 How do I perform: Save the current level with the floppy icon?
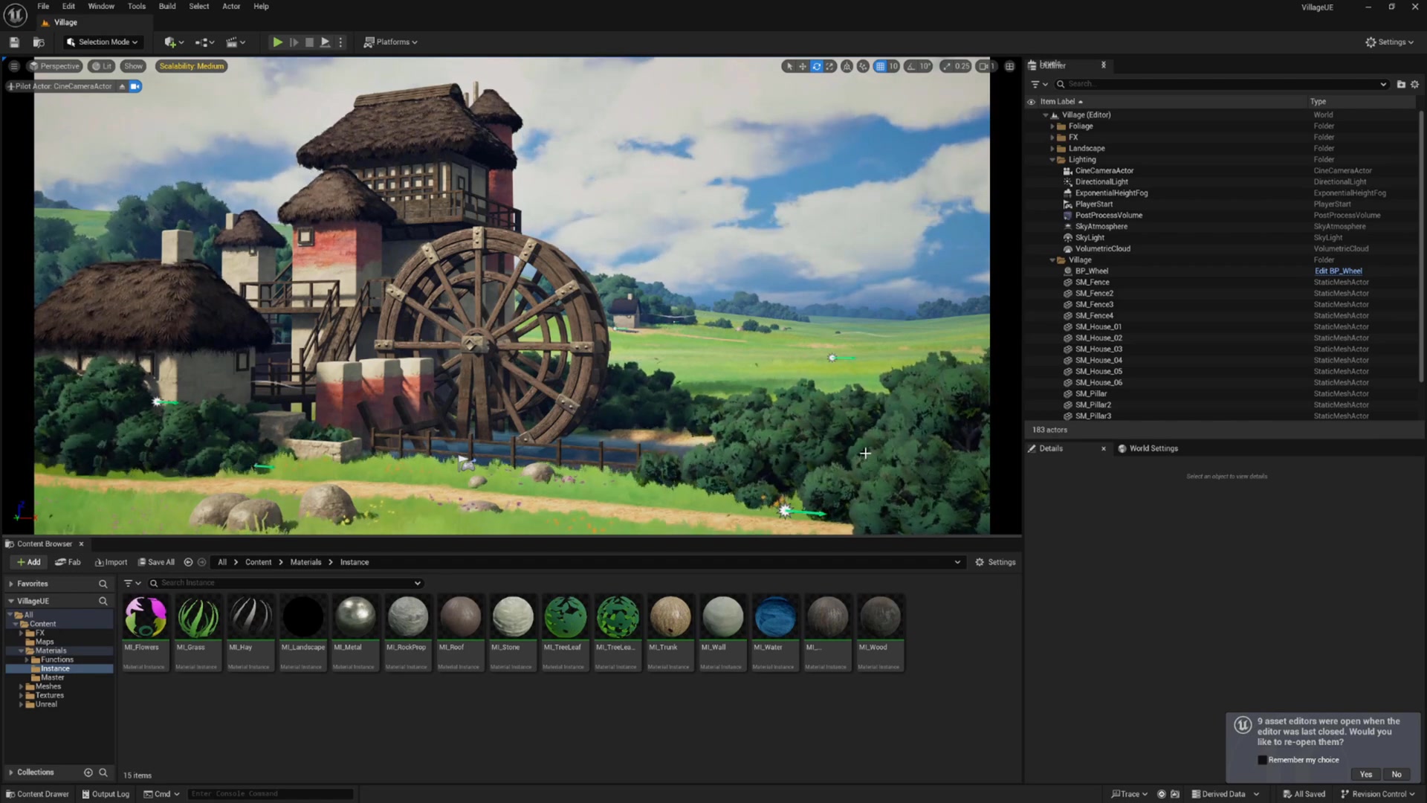coord(14,42)
